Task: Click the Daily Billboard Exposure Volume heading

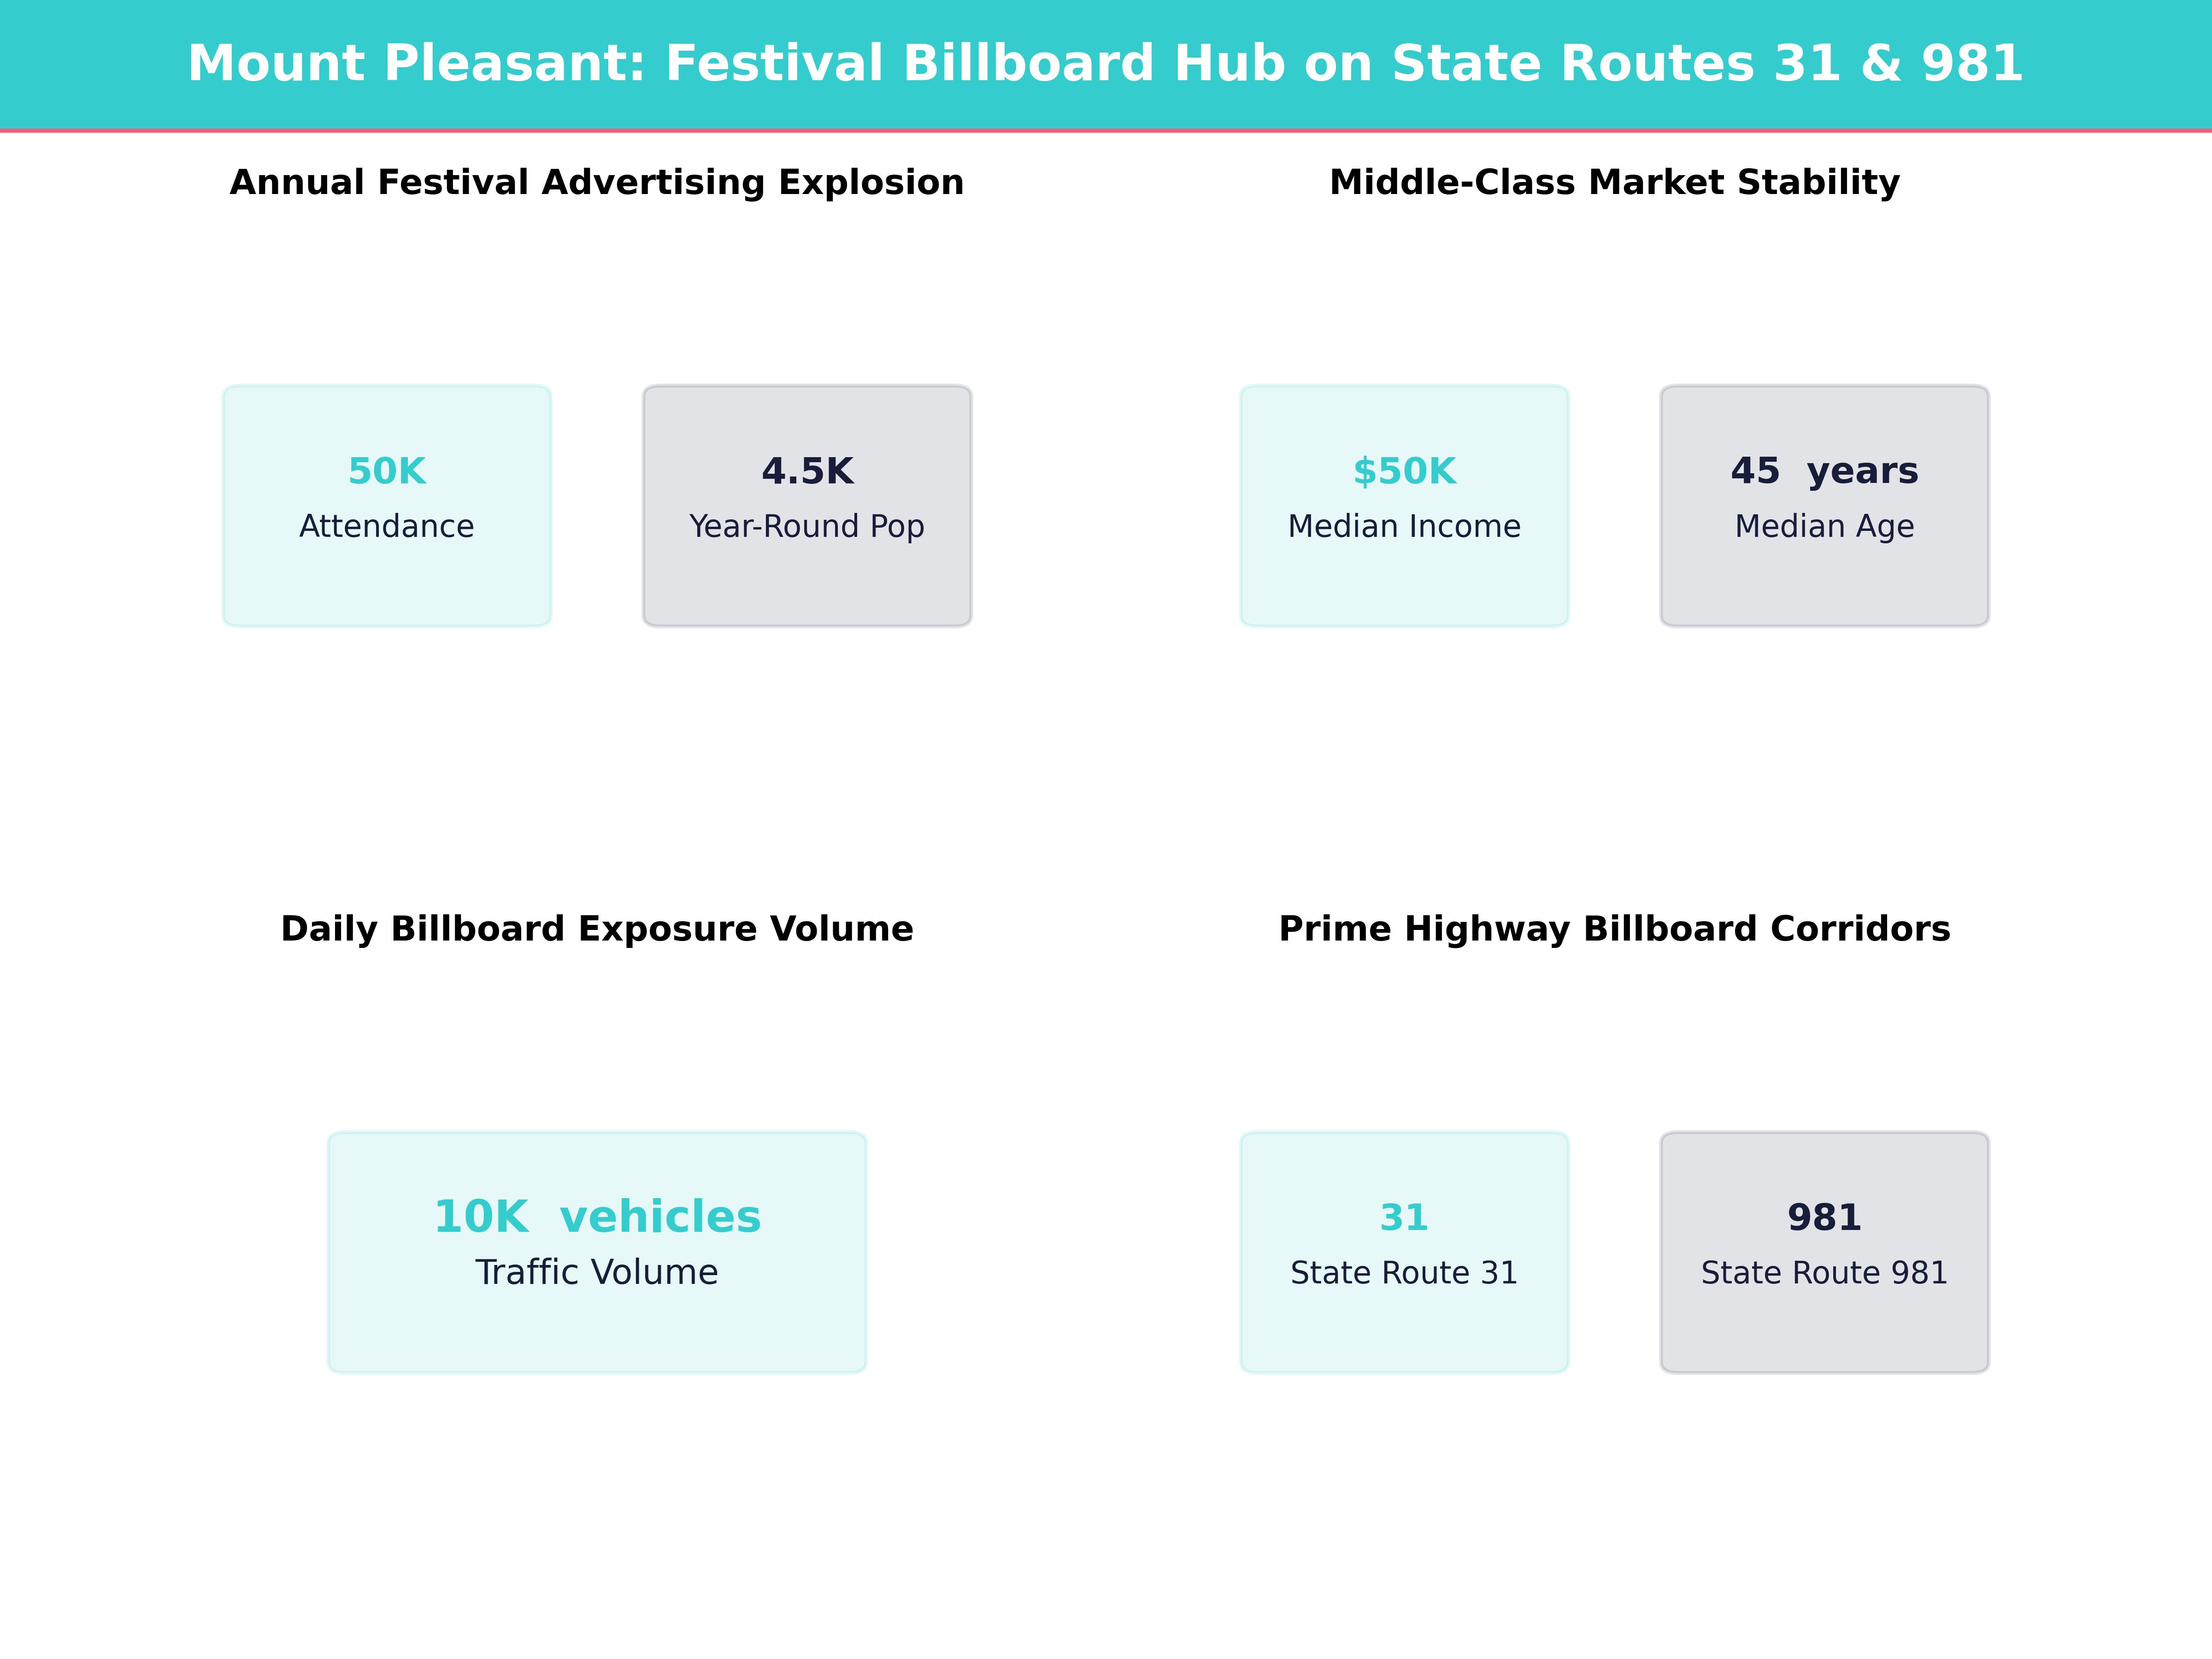Action: pos(597,928)
